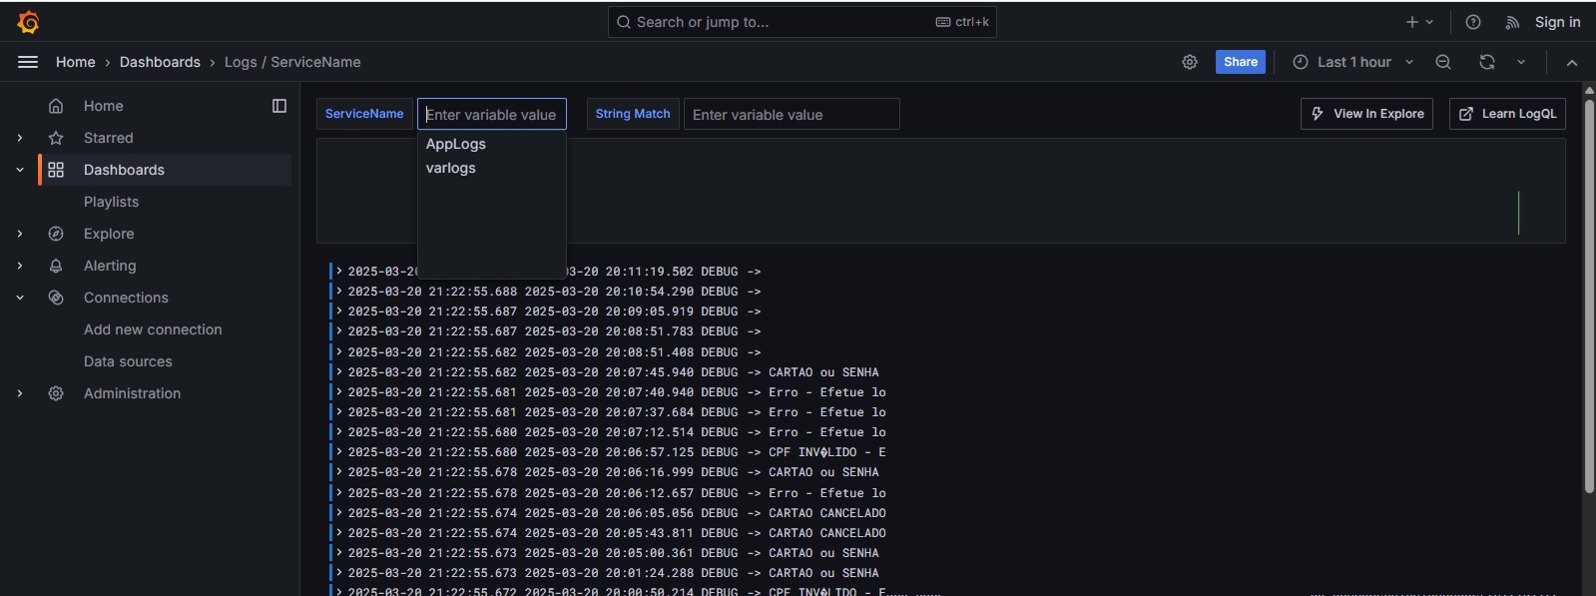This screenshot has width=1596, height=596.
Task: Toggle the hamburger menu icon
Action: pos(28,62)
